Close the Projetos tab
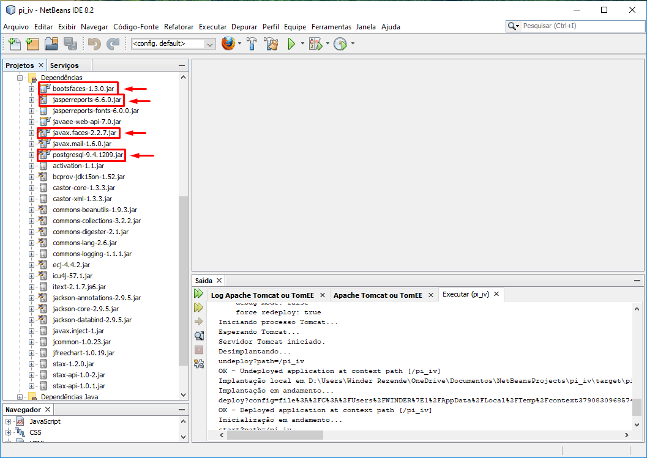647x458 pixels. (41, 65)
